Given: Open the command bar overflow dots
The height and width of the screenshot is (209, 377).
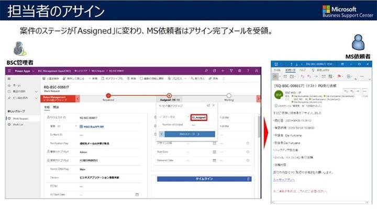Looking at the screenshot, I should tap(224, 78).
